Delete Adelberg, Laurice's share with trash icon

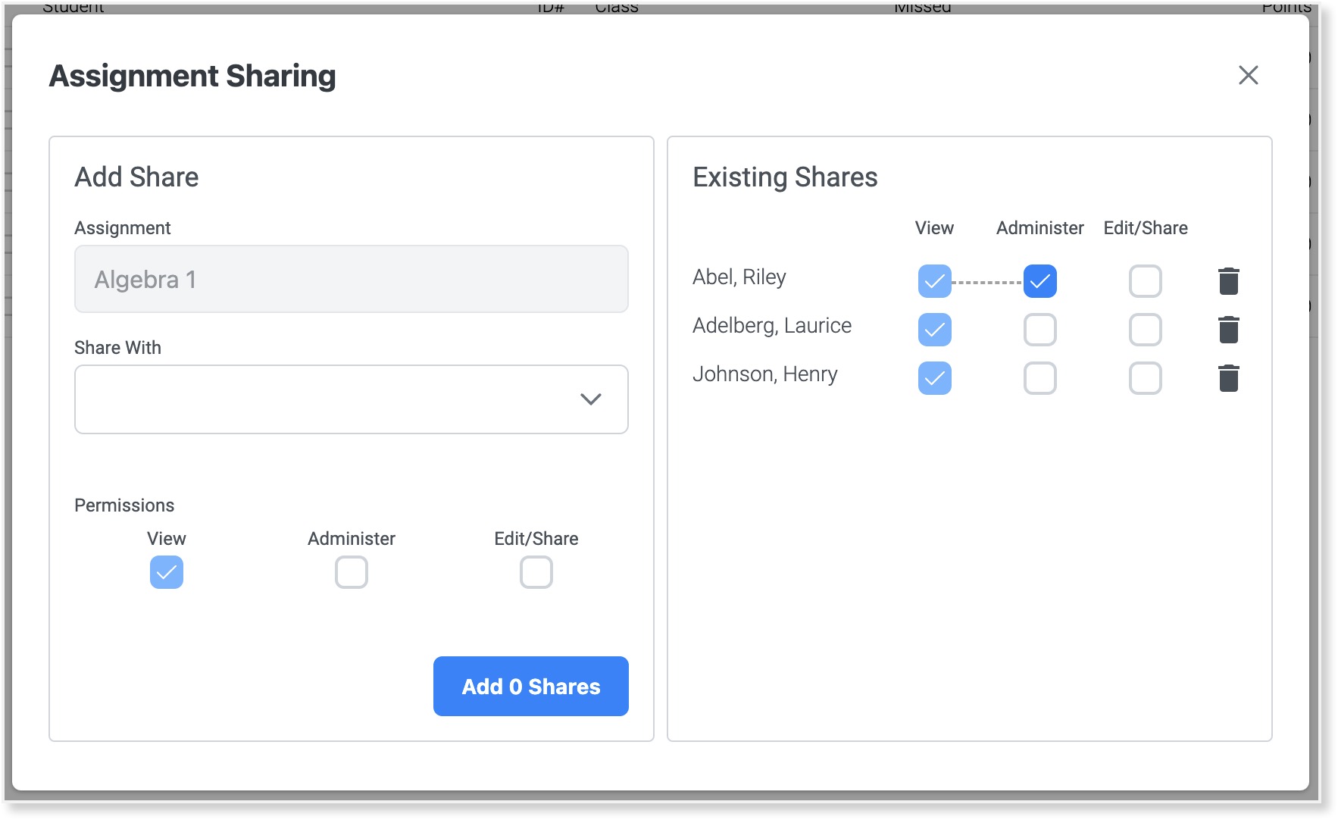[1228, 330]
